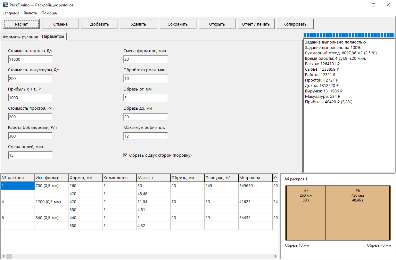Screen dimensions: 396x260
Task: Click the Сохранить button
Action: point(178,24)
